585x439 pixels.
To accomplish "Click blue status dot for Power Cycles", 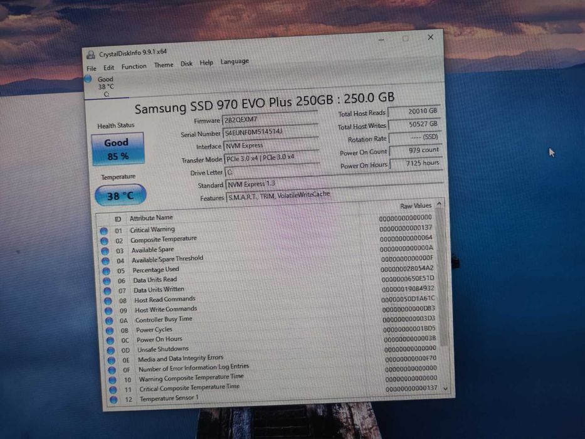I will click(x=110, y=331).
